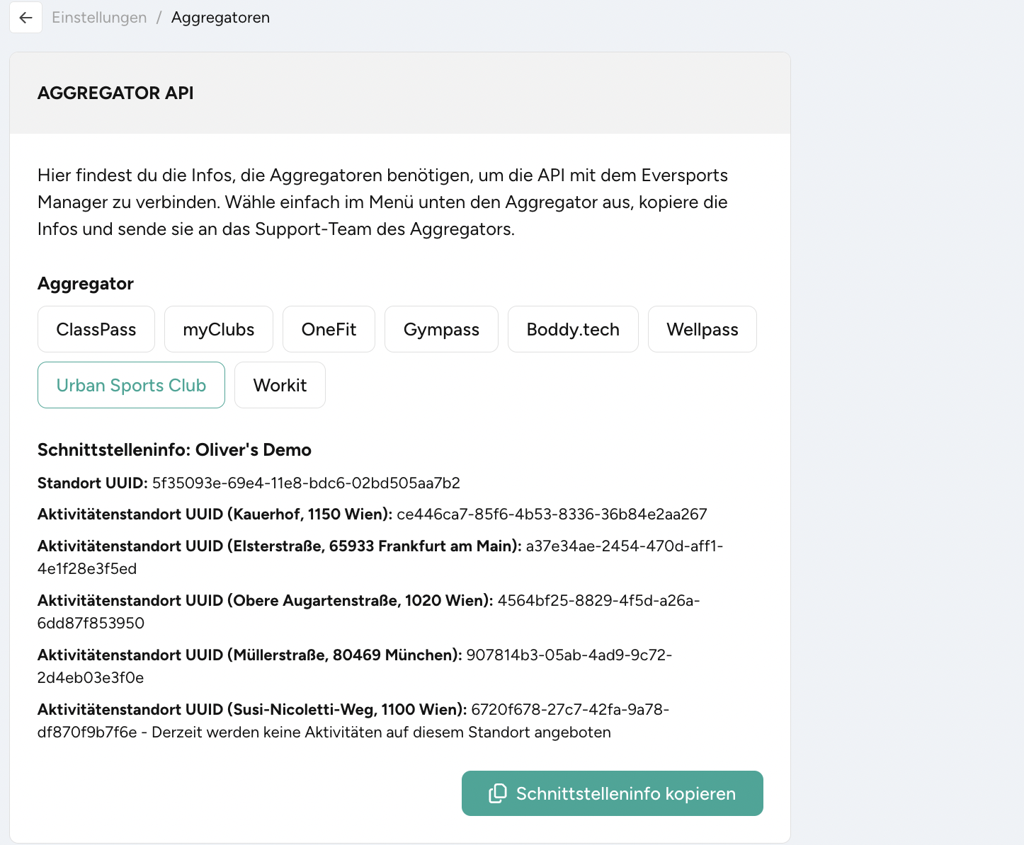Open the Einstellungen breadcrumb link
Screen dimensions: 1024x845
[99, 18]
